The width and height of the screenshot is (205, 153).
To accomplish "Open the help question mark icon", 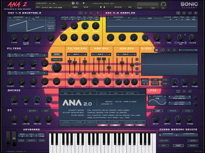I will pos(73,3).
